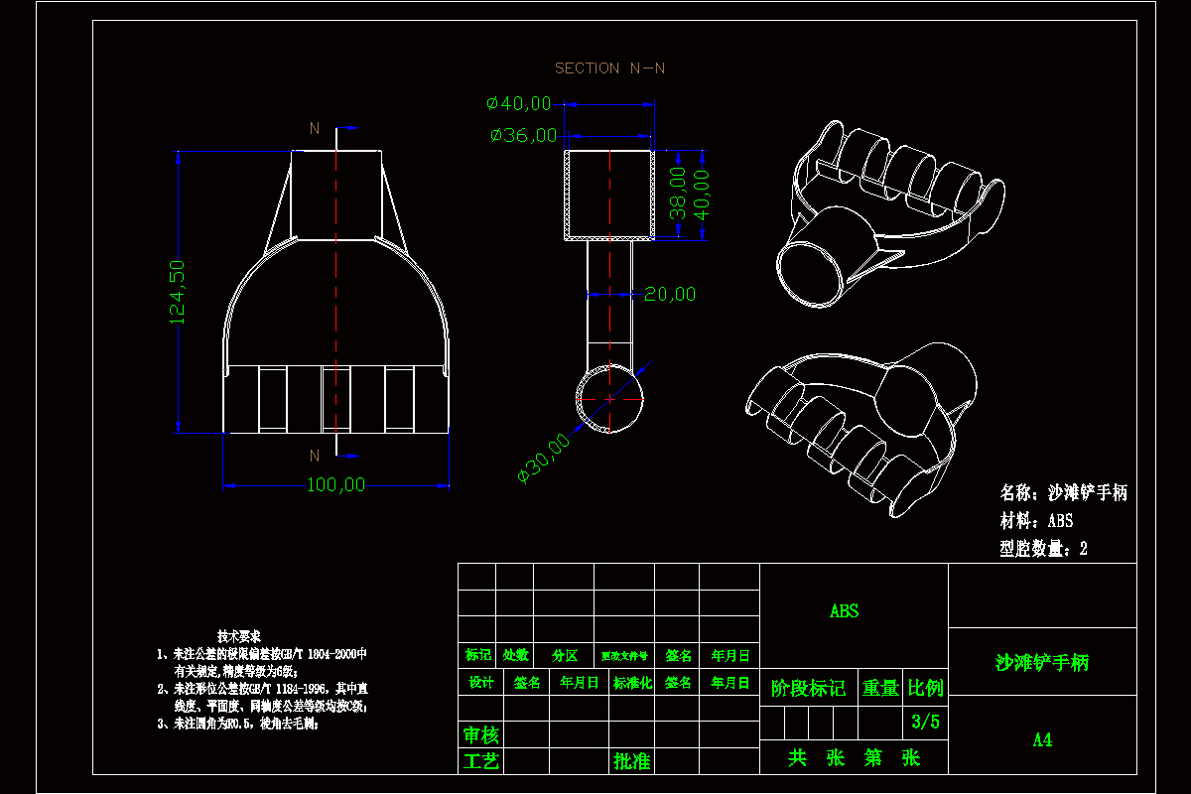Select the isometric view showing finger grips underneath
Viewport: 1191px width, 794px height.
861,431
